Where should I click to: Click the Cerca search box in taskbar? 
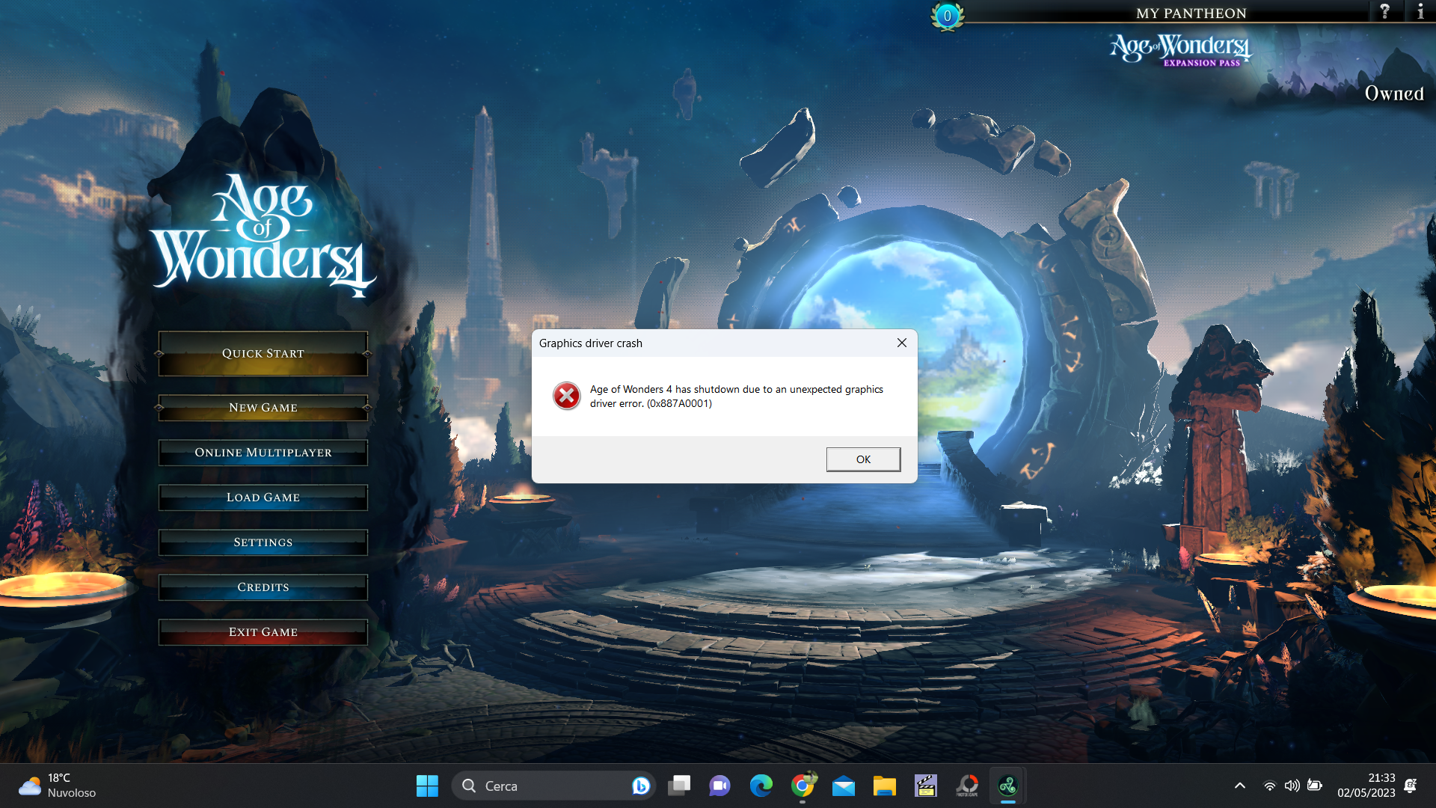pyautogui.click(x=553, y=786)
